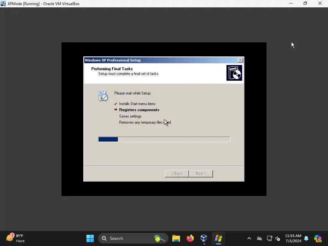The height and width of the screenshot is (246, 328).
Task: Click the disabled Back button
Action: pos(177,174)
